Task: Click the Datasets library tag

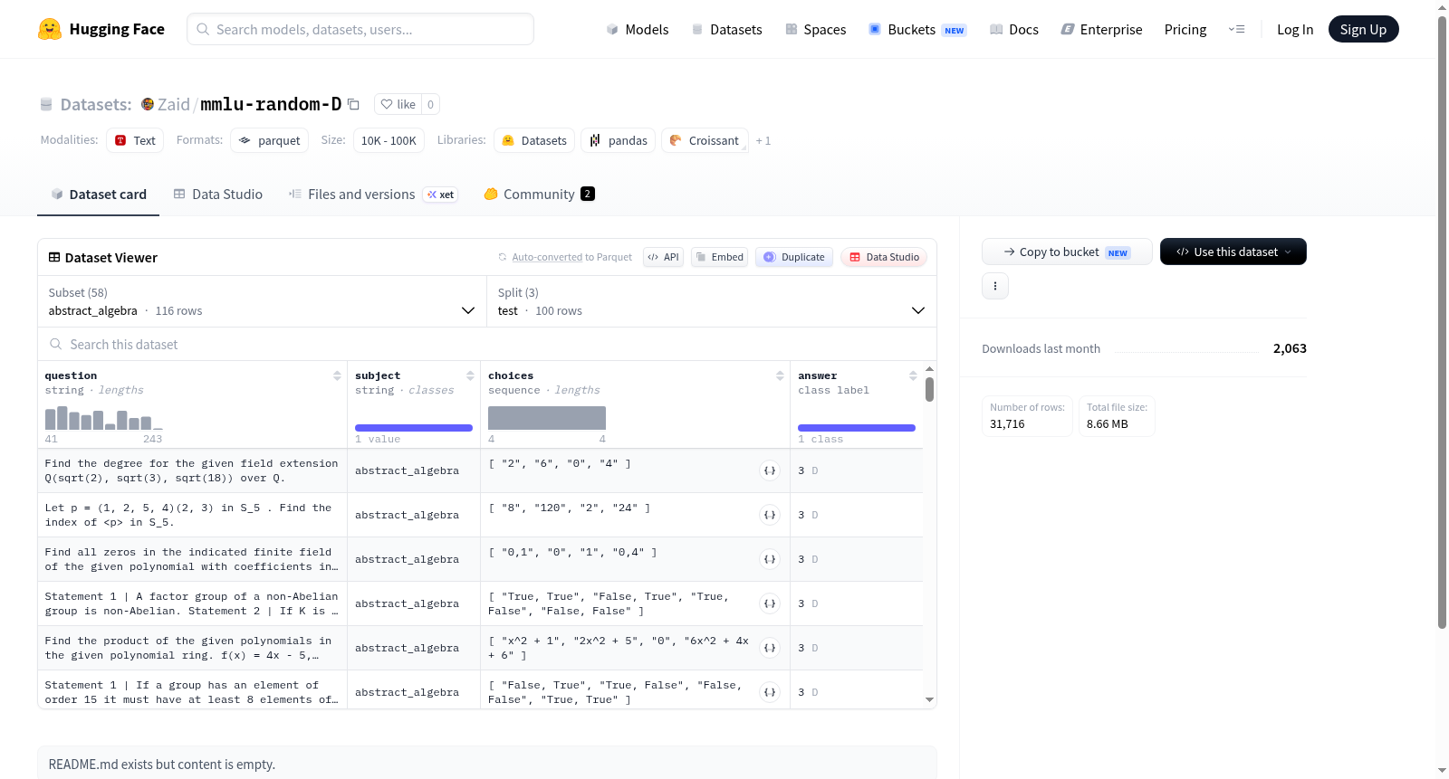Action: [534, 140]
